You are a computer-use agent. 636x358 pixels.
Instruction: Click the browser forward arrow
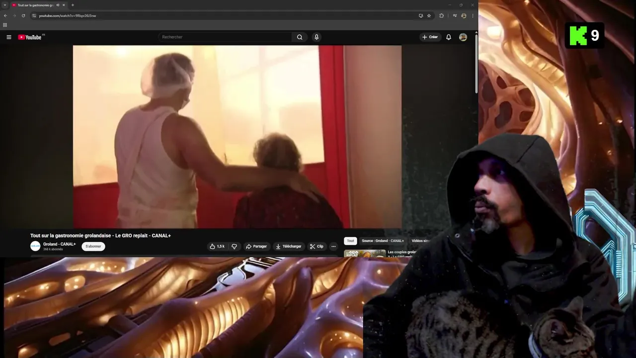[14, 15]
